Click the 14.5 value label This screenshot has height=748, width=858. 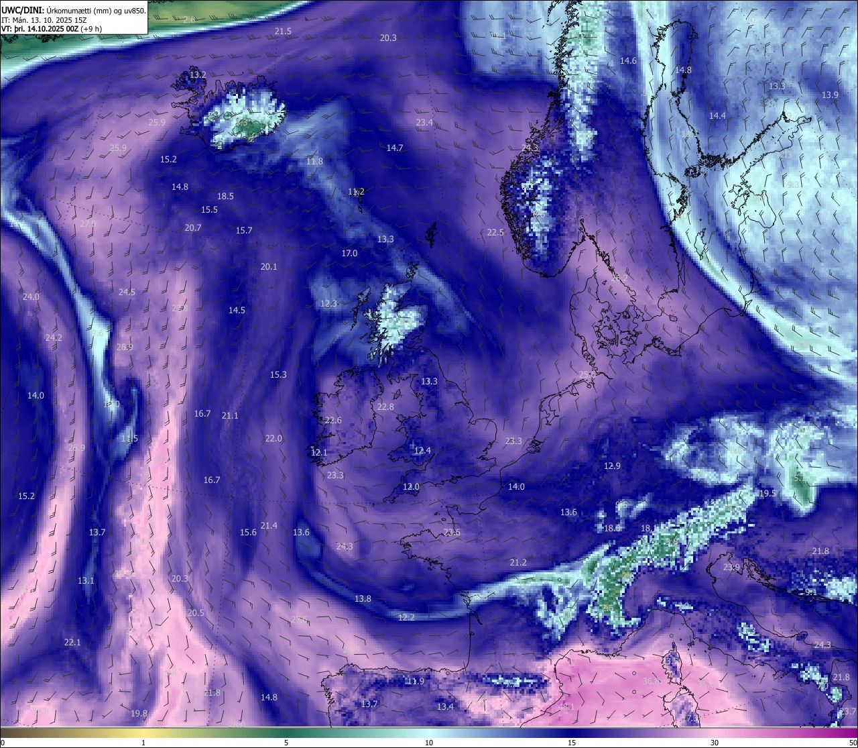click(237, 311)
